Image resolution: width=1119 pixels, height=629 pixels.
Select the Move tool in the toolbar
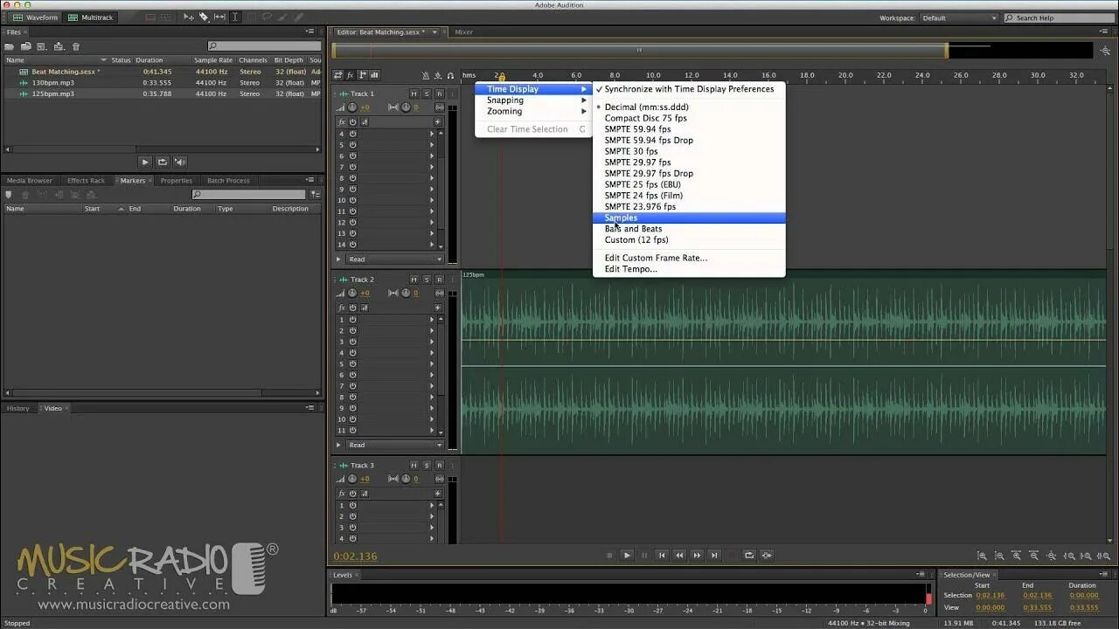pos(187,17)
